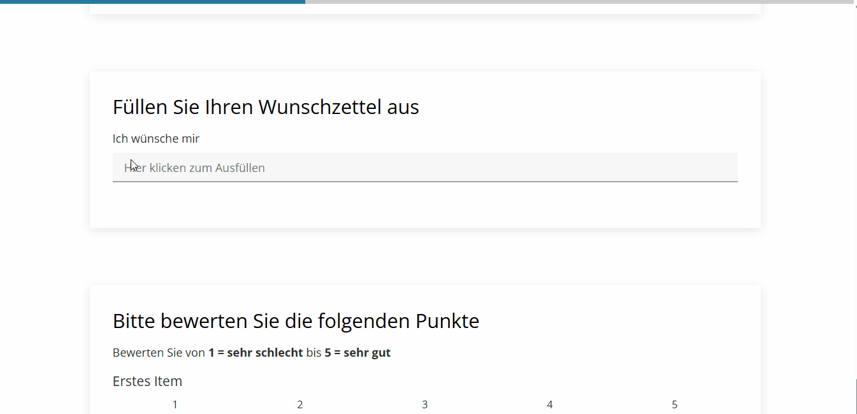Image resolution: width=857 pixels, height=414 pixels.
Task: Choose the middle rating option for Erstes Item
Action: tap(424, 404)
